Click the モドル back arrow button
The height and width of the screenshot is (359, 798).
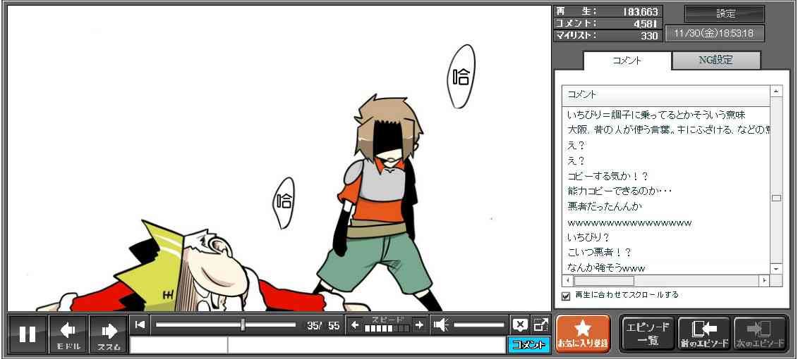(68, 334)
